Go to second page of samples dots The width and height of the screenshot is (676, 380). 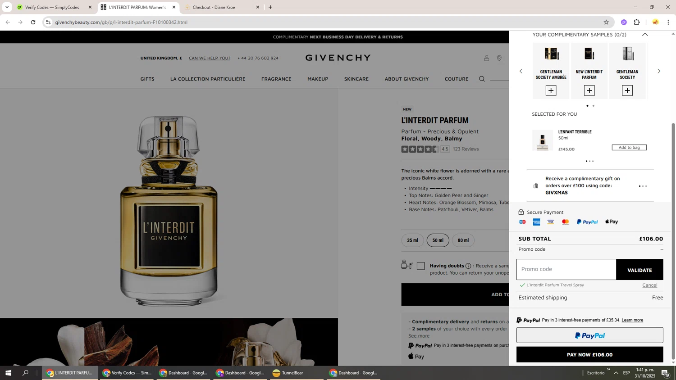coord(593,106)
